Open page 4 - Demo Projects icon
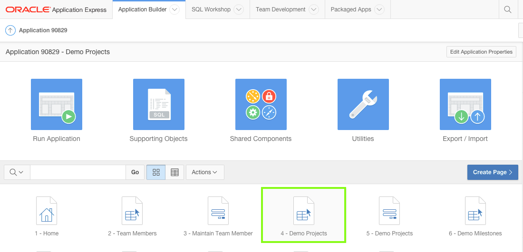This screenshot has height=252, width=523. [x=304, y=211]
